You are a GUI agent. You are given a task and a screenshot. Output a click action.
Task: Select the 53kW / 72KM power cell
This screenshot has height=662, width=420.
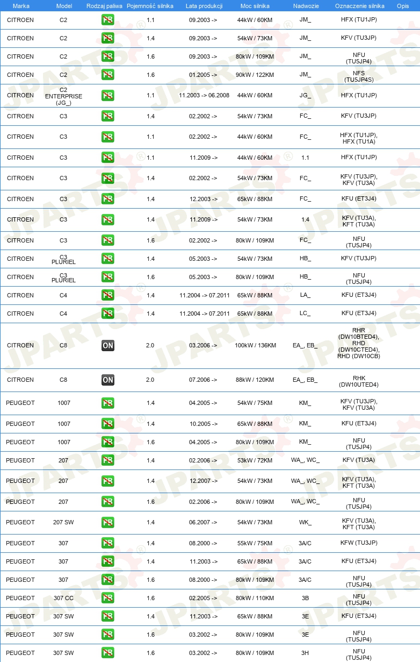pos(256,460)
